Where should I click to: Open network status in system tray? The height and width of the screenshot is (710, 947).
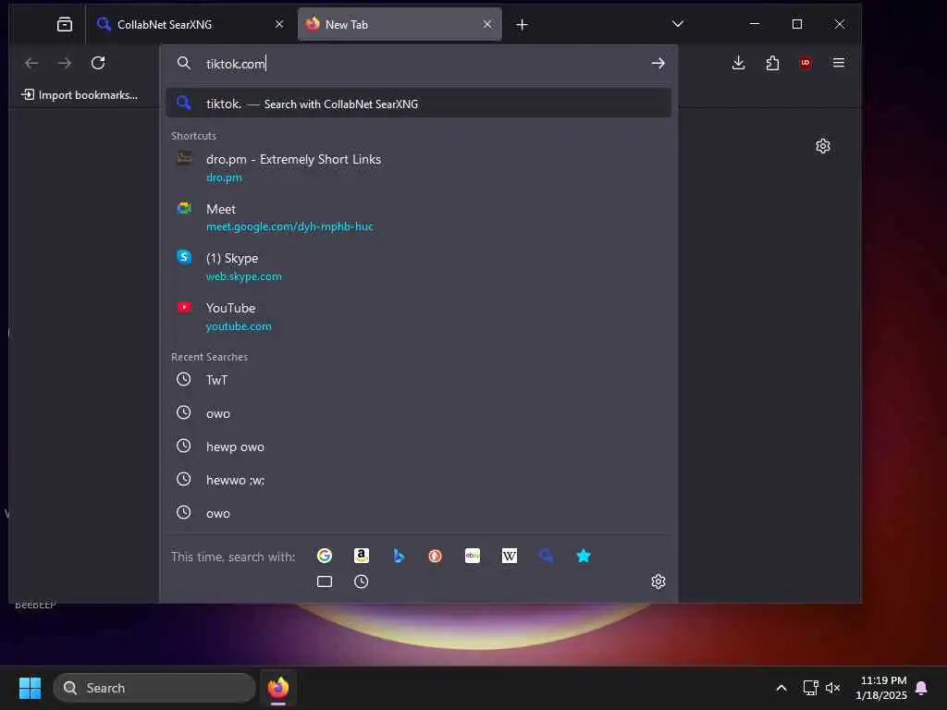coord(810,688)
